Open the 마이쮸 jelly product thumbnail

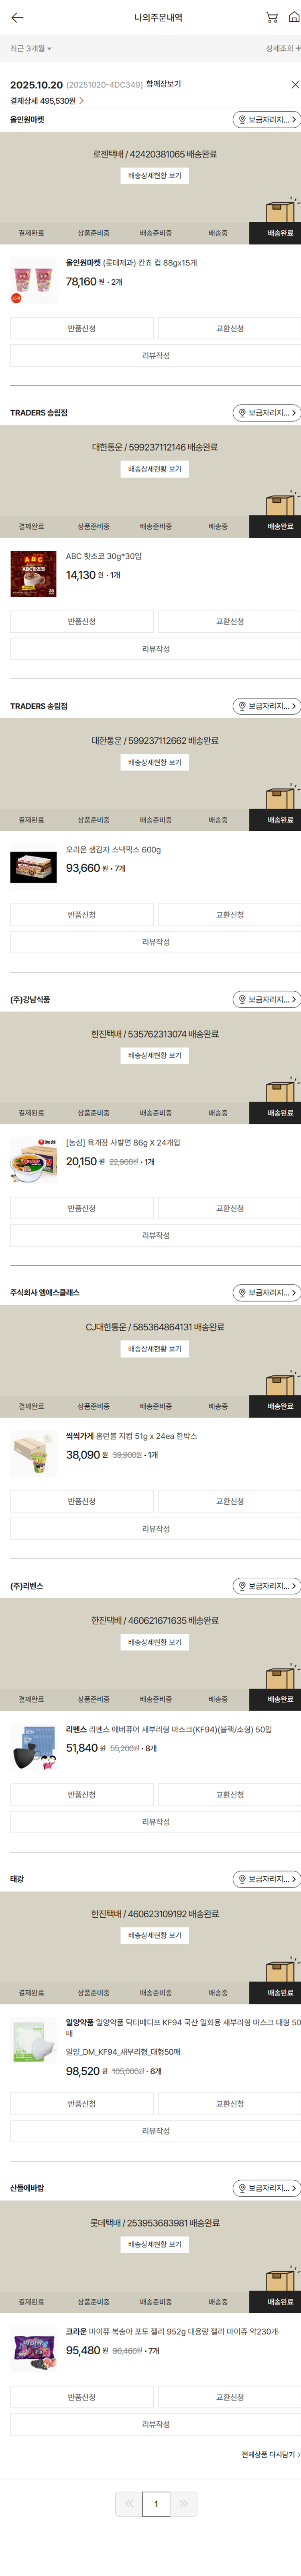(x=33, y=2349)
